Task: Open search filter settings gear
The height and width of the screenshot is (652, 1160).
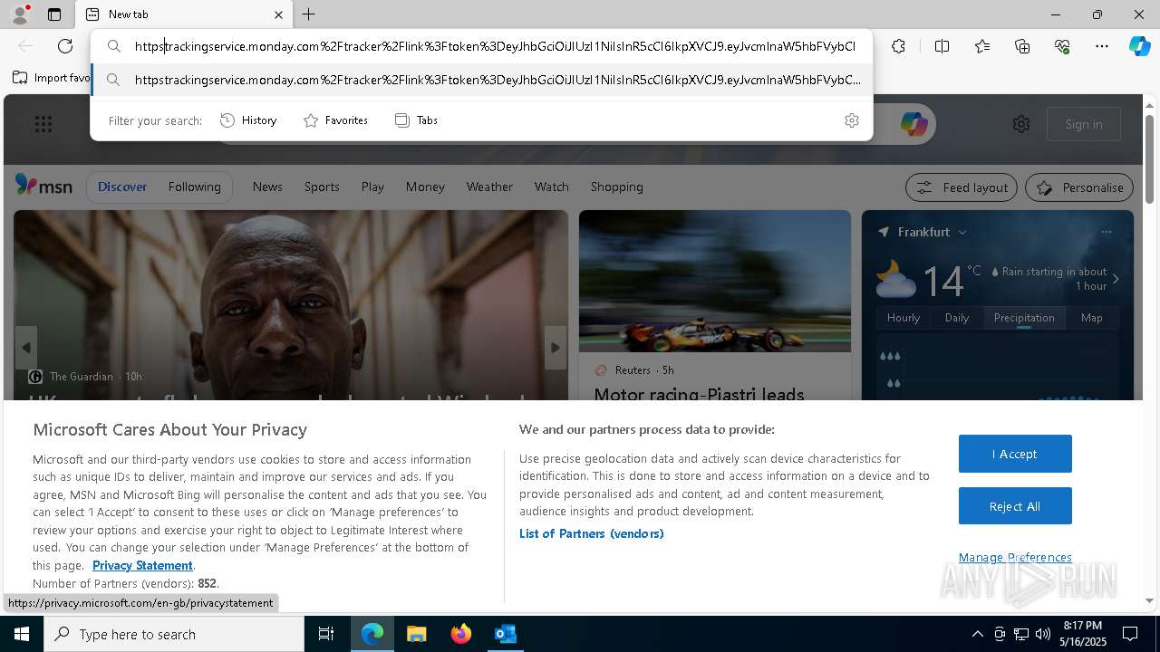Action: pos(851,120)
